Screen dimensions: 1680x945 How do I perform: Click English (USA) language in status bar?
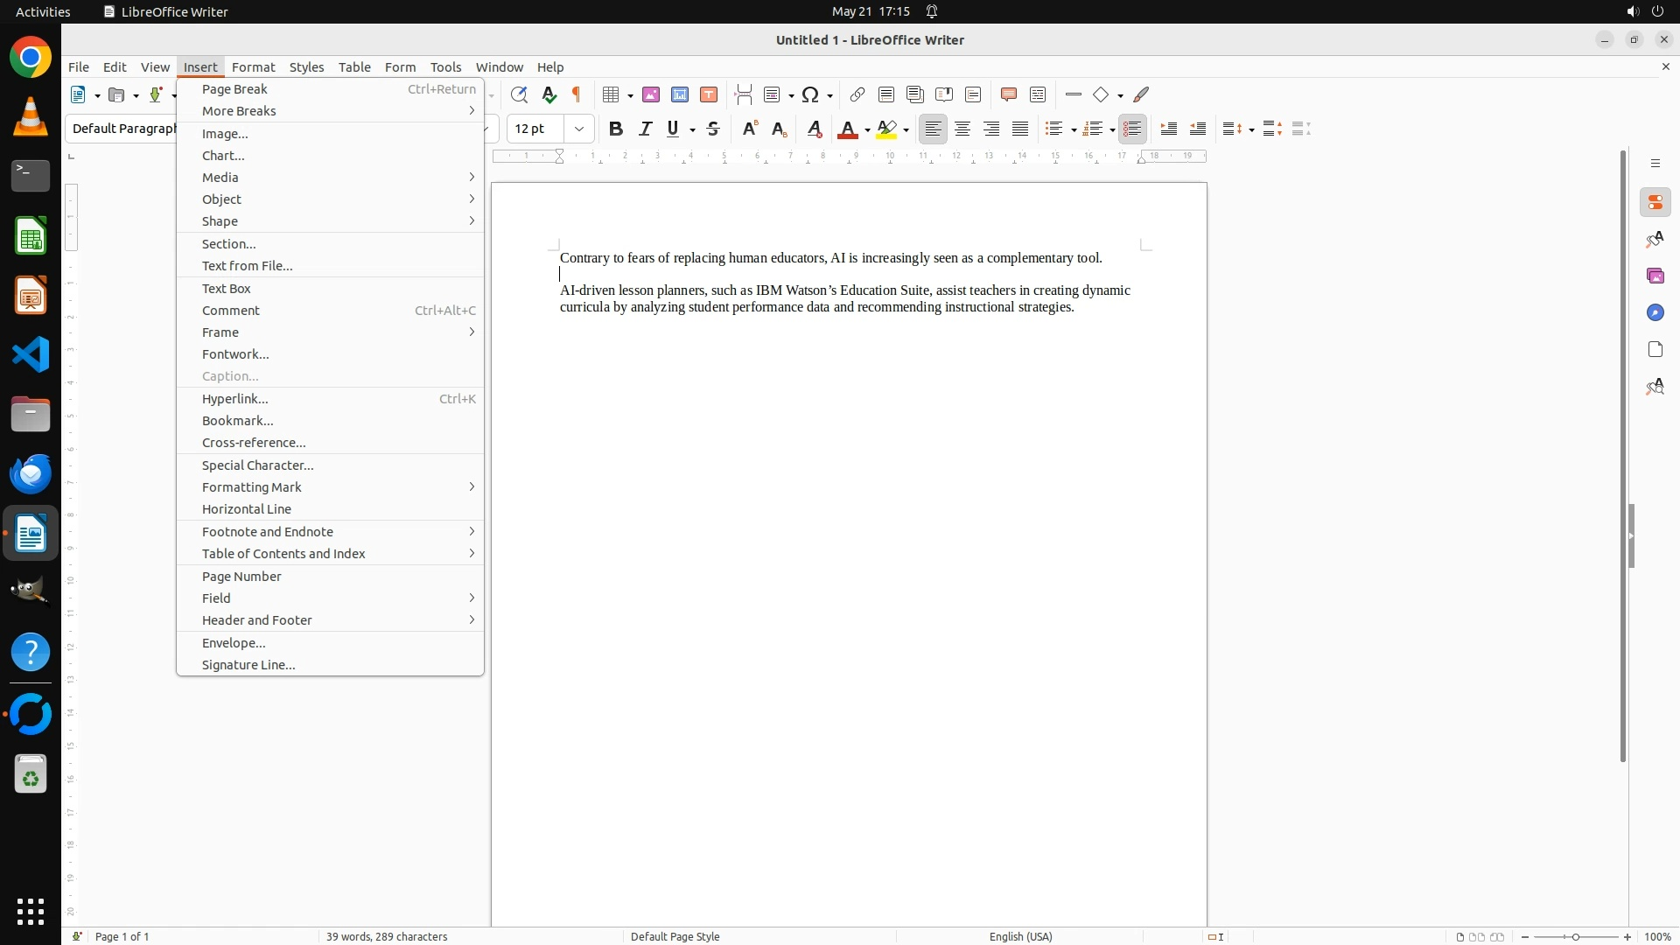pyautogui.click(x=1020, y=936)
